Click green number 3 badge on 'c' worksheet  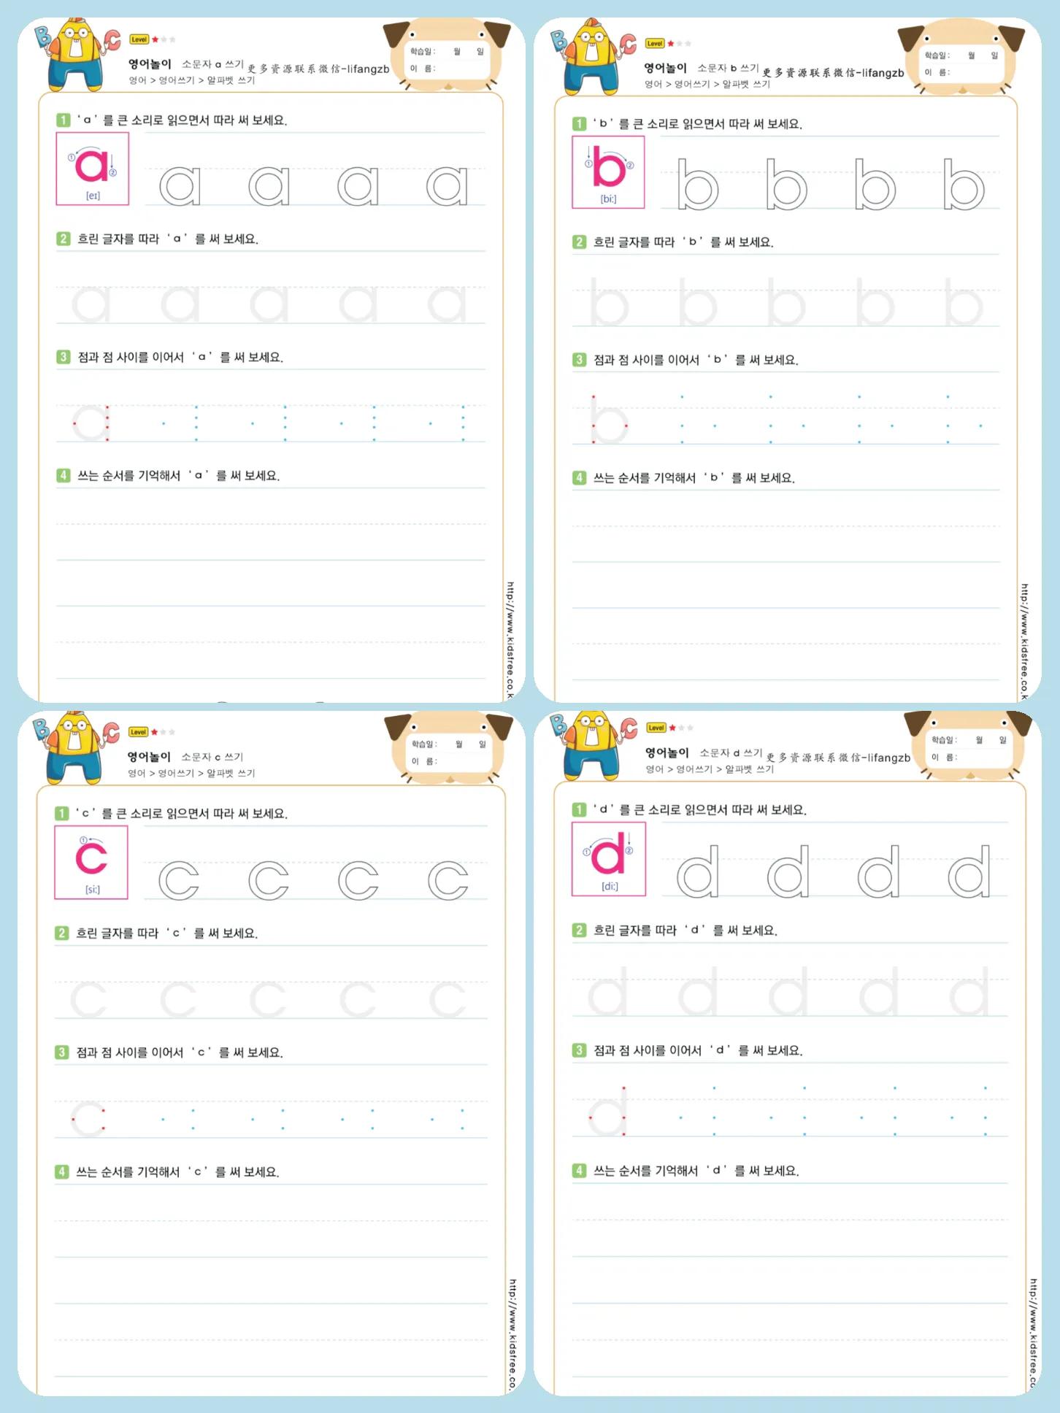click(61, 1052)
